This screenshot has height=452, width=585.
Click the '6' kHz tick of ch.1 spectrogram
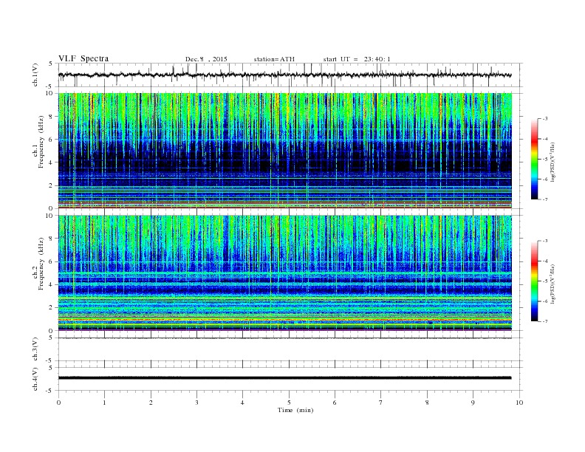(51, 139)
